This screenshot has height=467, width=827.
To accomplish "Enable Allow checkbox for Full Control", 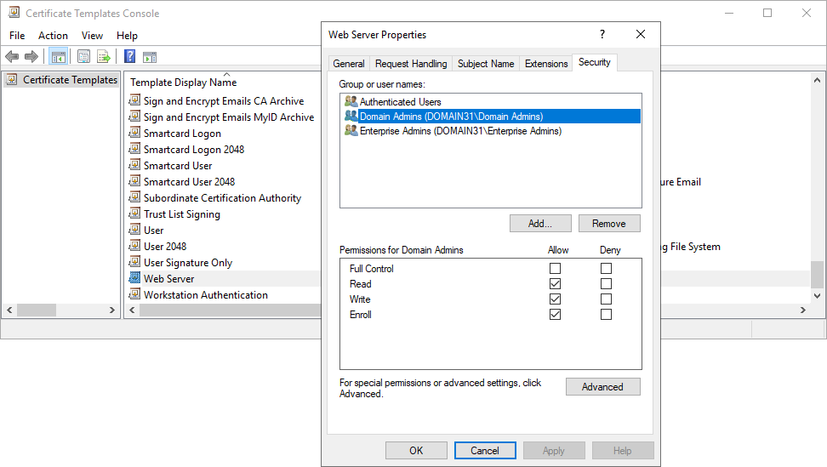I will click(x=555, y=269).
